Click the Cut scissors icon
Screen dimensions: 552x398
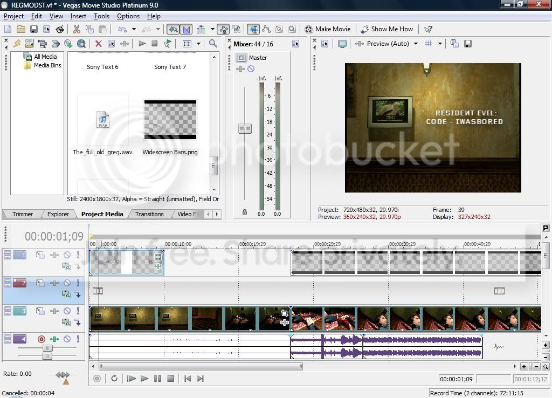77,29
